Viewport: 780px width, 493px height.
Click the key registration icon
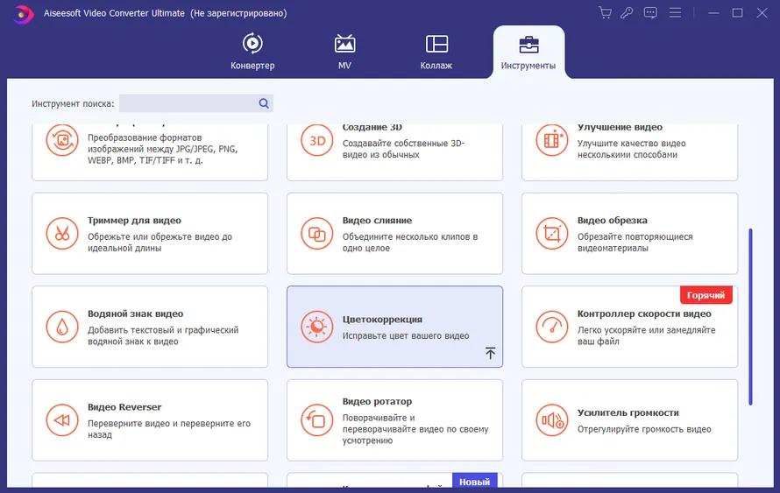pyautogui.click(x=627, y=13)
